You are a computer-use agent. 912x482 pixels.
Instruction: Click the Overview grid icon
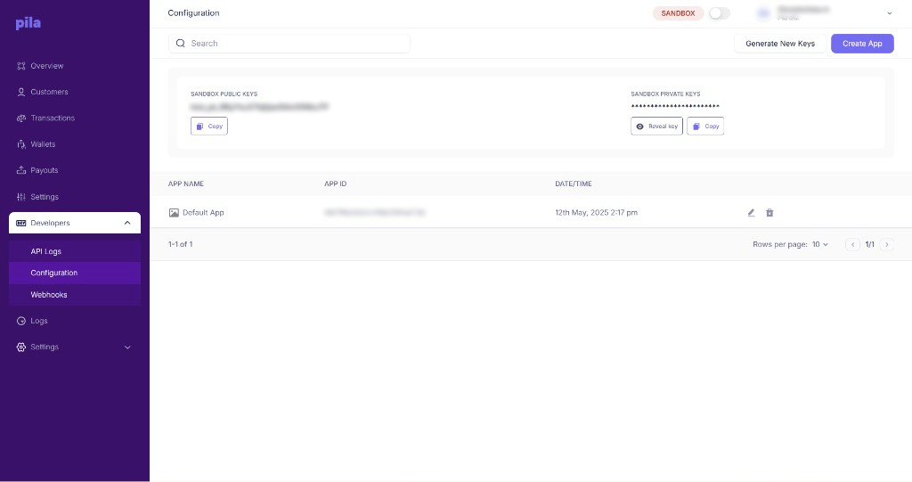click(21, 66)
